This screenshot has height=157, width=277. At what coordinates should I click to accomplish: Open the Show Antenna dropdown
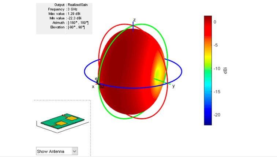(x=57, y=151)
